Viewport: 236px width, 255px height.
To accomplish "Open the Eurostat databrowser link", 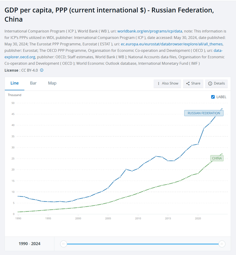I will [x=172, y=44].
